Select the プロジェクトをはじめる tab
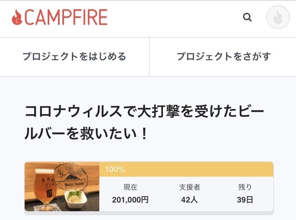This screenshot has height=220, width=296. 74,56
